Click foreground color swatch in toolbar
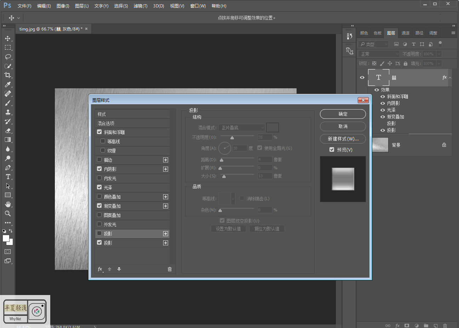459x328 pixels. (6, 238)
